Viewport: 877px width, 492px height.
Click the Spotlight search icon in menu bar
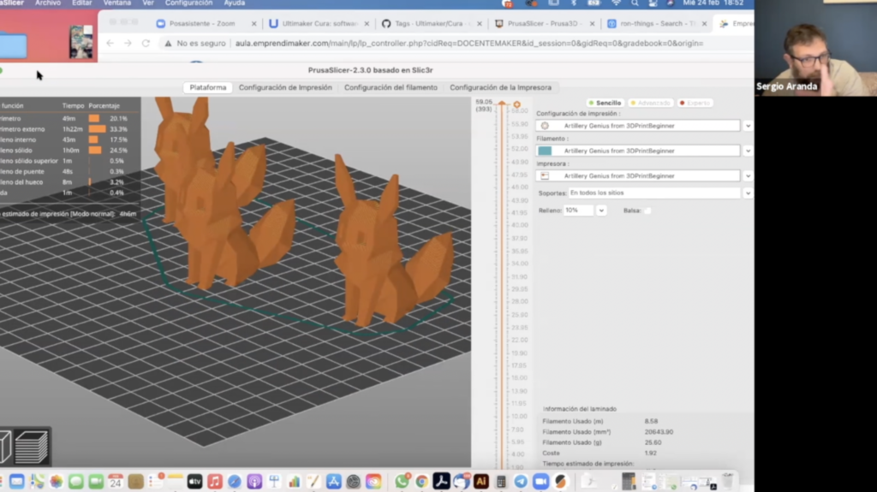(635, 3)
